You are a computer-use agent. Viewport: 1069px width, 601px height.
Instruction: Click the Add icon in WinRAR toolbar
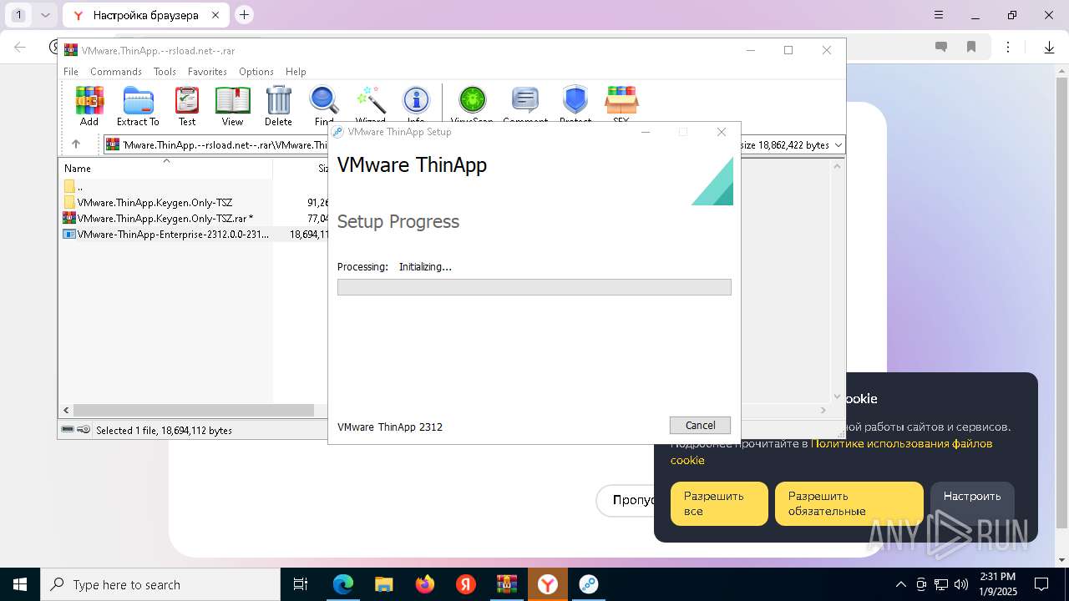89,106
